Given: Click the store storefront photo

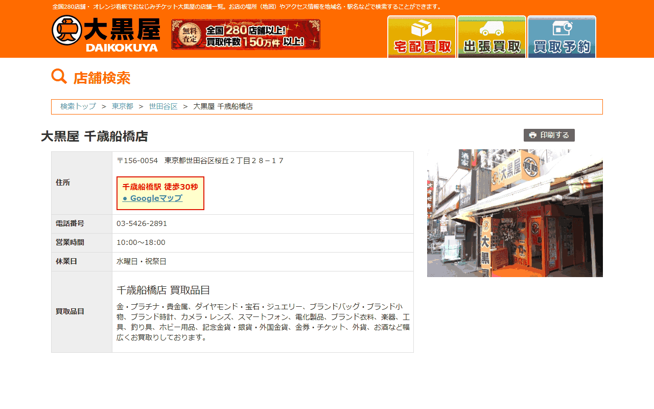Looking at the screenshot, I should (x=515, y=213).
